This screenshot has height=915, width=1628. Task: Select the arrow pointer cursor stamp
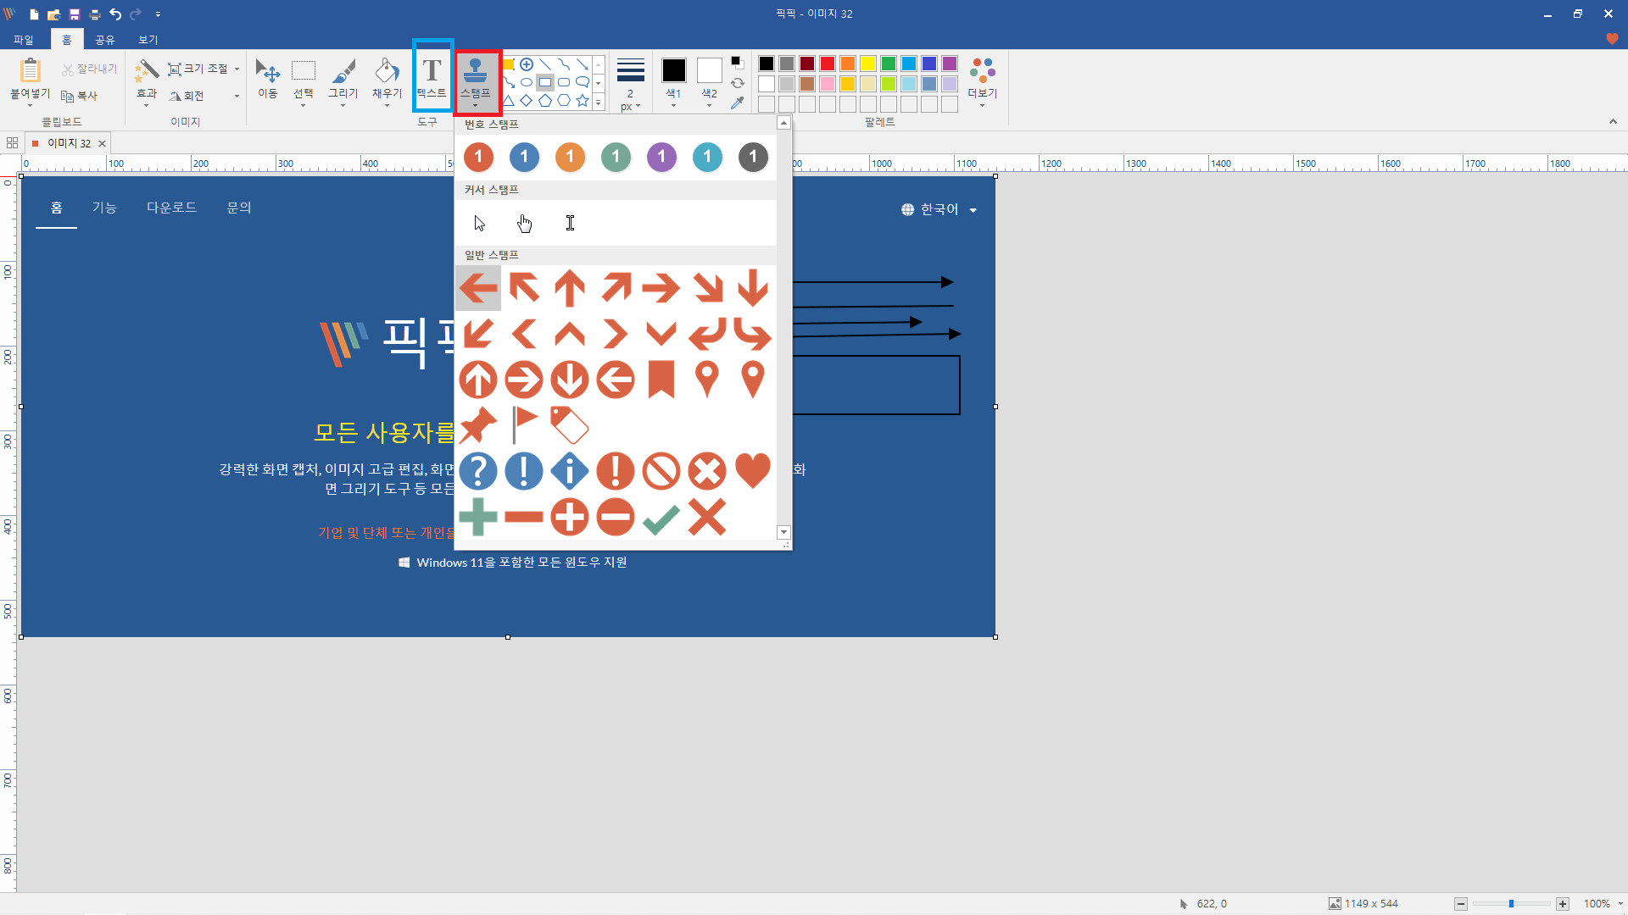coord(479,223)
